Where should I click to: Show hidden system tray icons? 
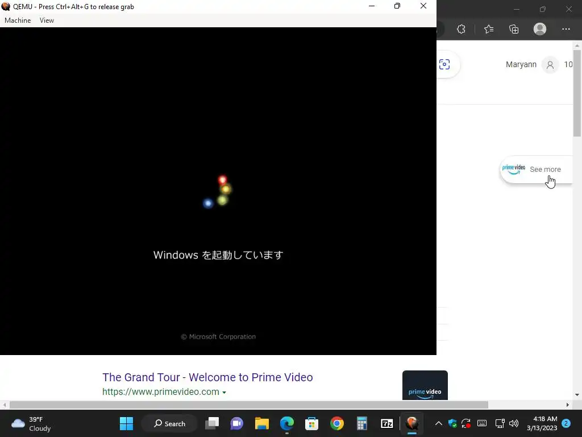pos(438,423)
